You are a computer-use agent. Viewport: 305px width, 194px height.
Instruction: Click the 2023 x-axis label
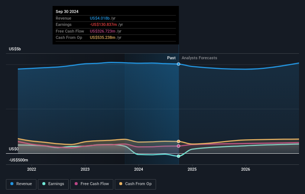(x=85, y=169)
